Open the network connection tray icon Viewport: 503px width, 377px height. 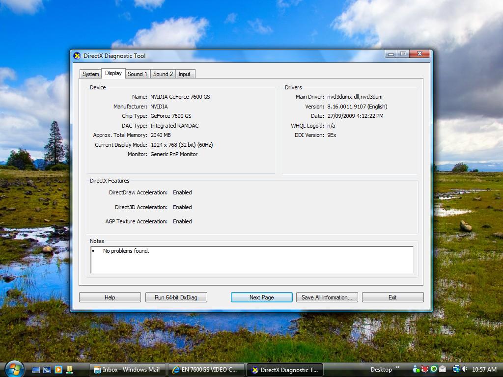coord(455,369)
